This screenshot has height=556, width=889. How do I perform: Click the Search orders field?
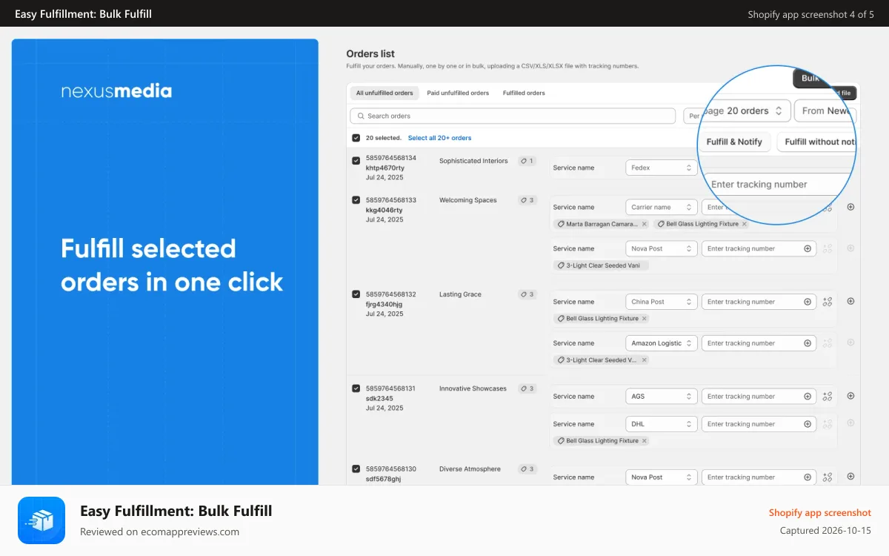pyautogui.click(x=513, y=116)
